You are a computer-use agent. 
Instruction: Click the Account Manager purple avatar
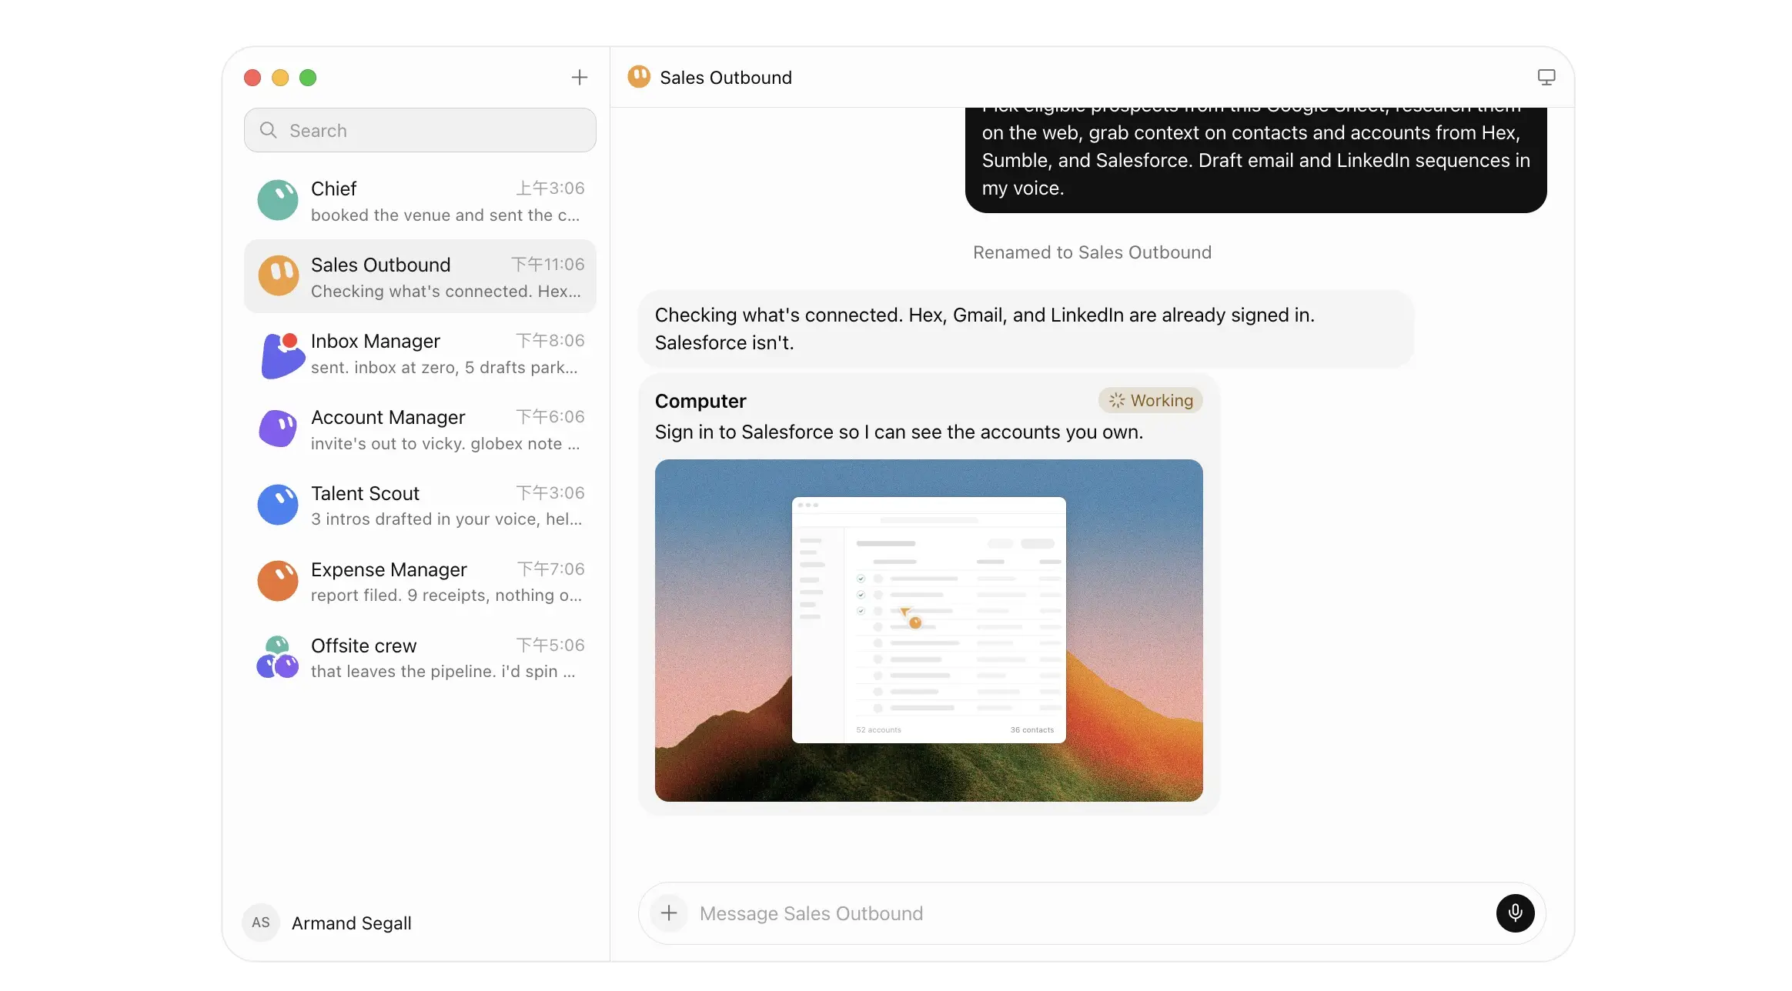point(278,429)
